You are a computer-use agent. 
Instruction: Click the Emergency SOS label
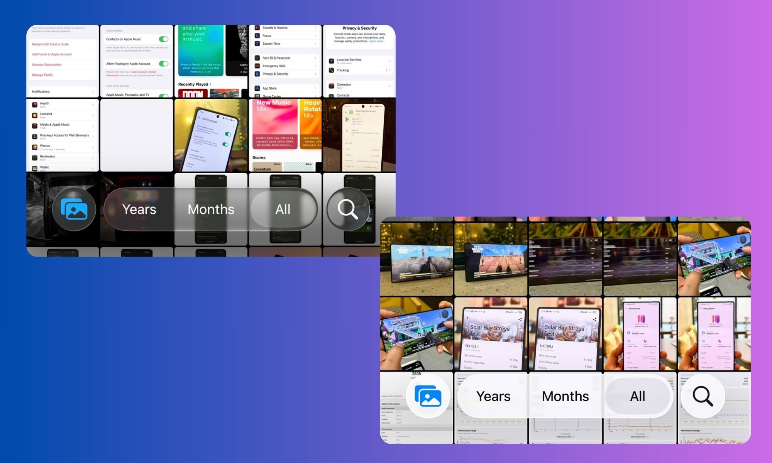(x=274, y=66)
